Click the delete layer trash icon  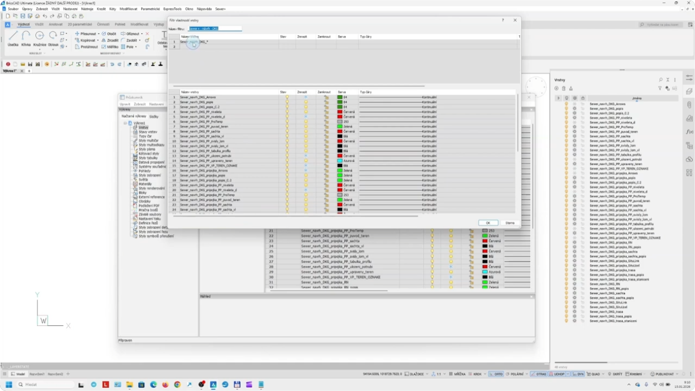pos(563,88)
